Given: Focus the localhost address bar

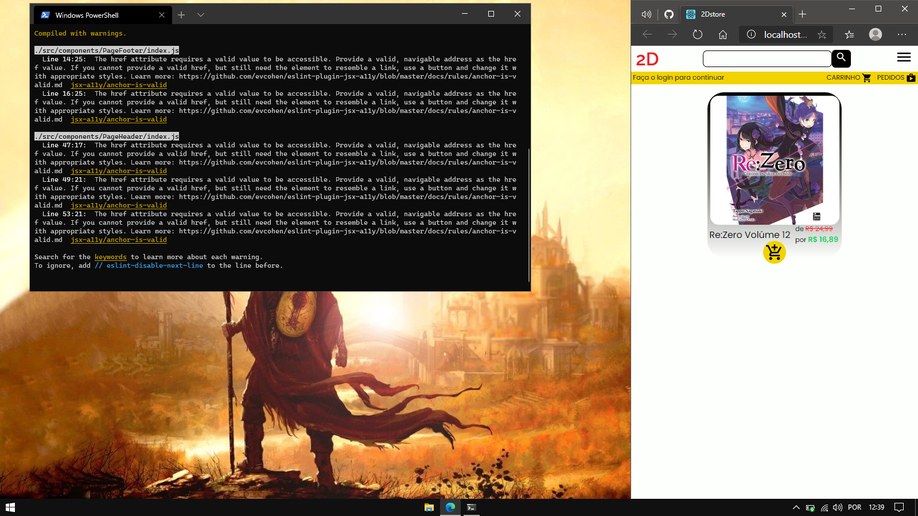Looking at the screenshot, I should tap(785, 34).
